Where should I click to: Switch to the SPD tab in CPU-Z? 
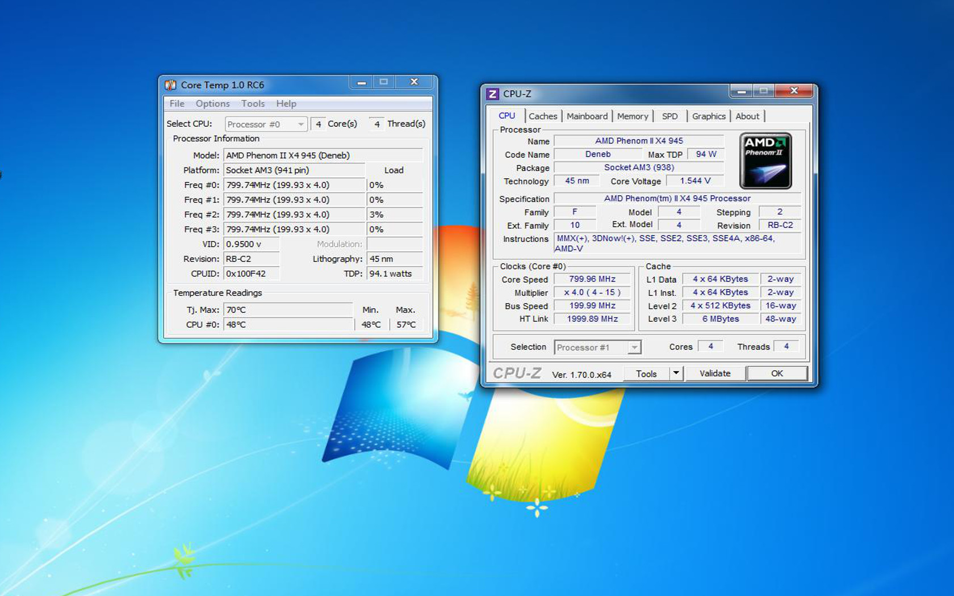pyautogui.click(x=670, y=116)
